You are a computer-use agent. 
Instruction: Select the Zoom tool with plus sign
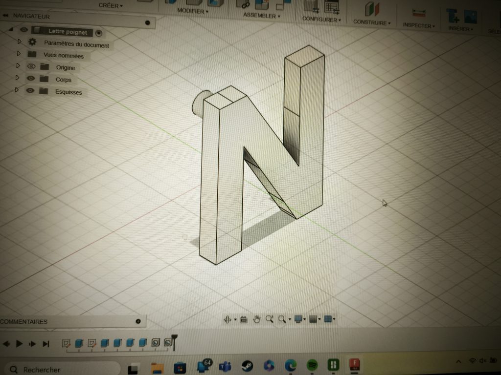coord(270,319)
